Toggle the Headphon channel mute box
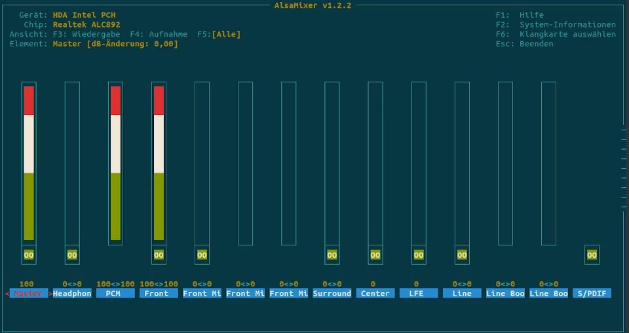 [x=72, y=255]
